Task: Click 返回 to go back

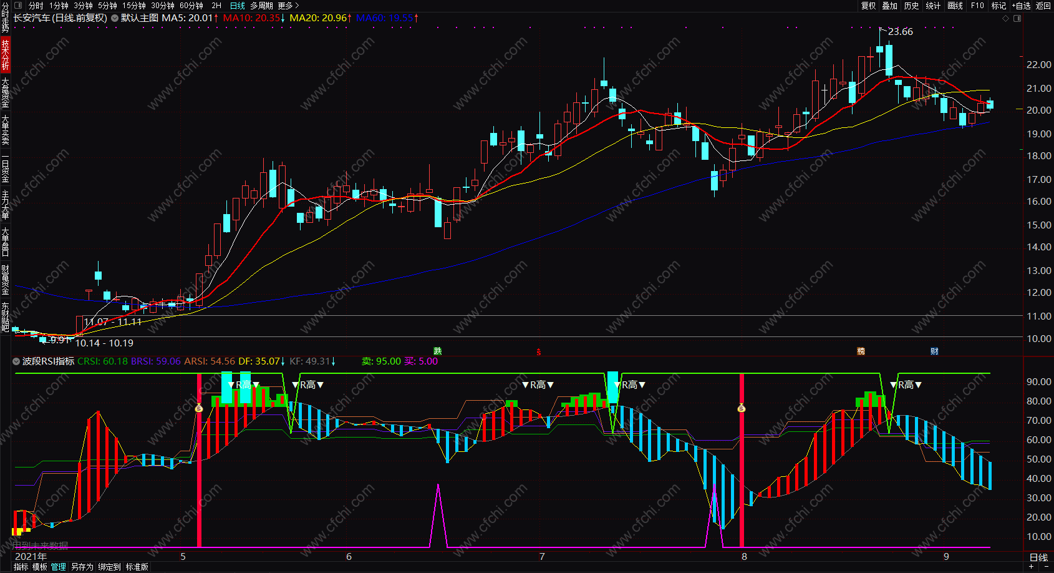Action: tap(1043, 6)
